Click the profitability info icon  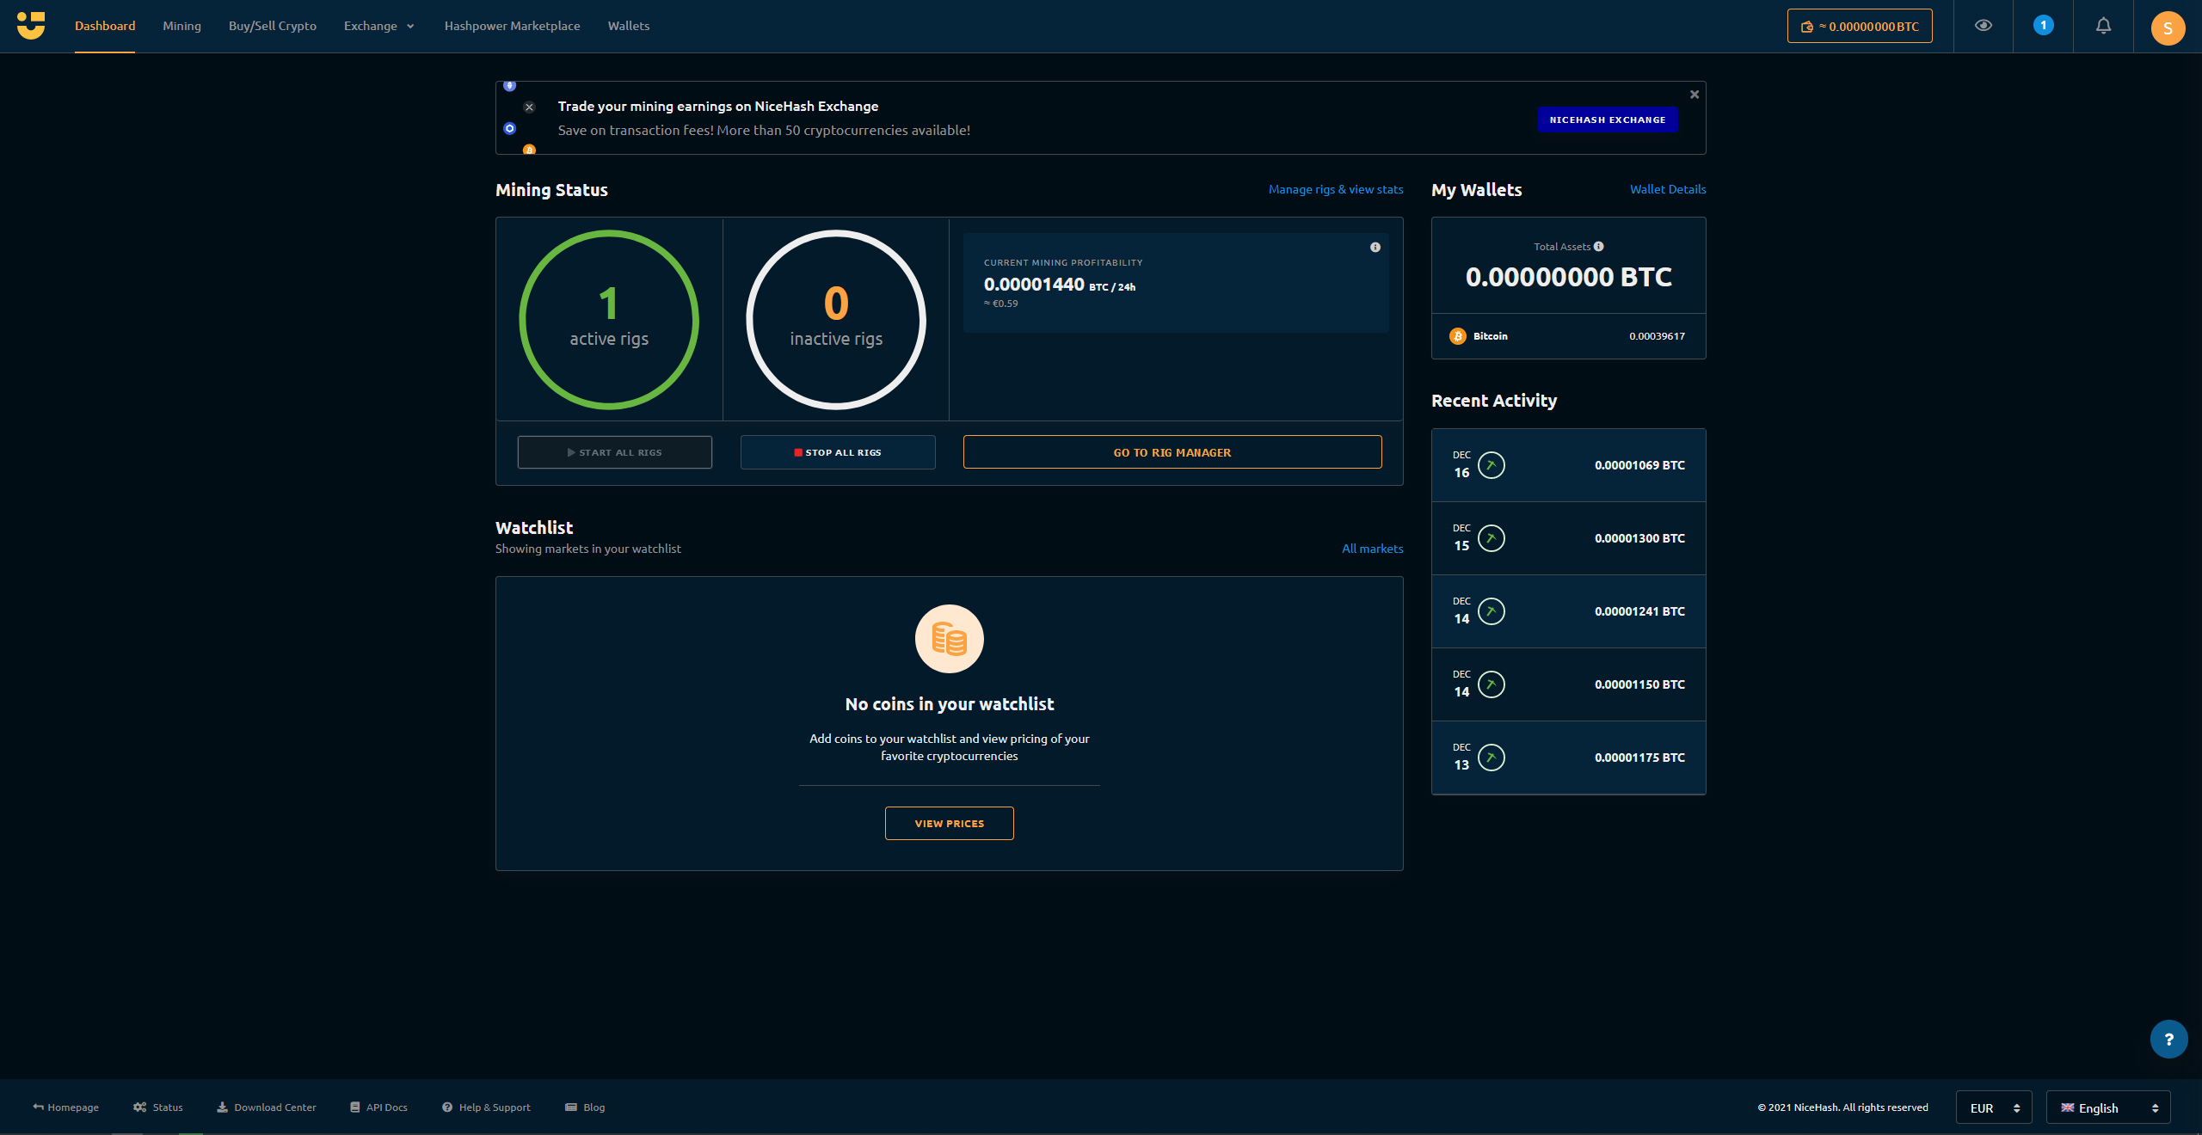1375,248
